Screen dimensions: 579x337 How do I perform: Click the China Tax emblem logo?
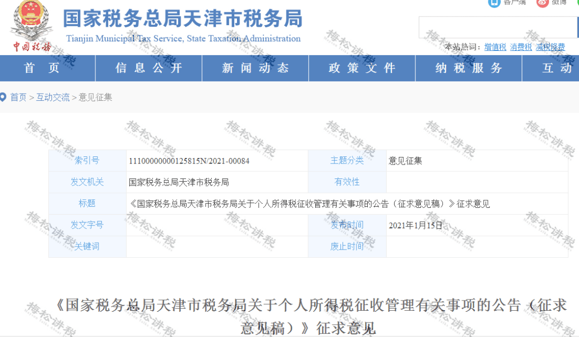click(x=32, y=24)
